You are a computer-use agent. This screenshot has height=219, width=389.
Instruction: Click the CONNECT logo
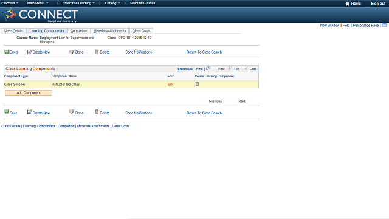tap(40, 15)
